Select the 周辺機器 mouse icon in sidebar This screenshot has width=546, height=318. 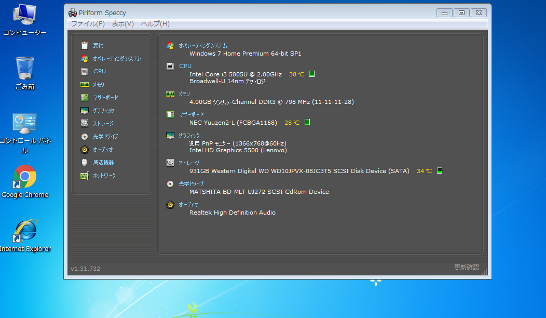pos(84,163)
